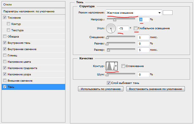Enable the Глобальное освещение checkbox
The height and width of the screenshot is (124, 194).
[136, 28]
